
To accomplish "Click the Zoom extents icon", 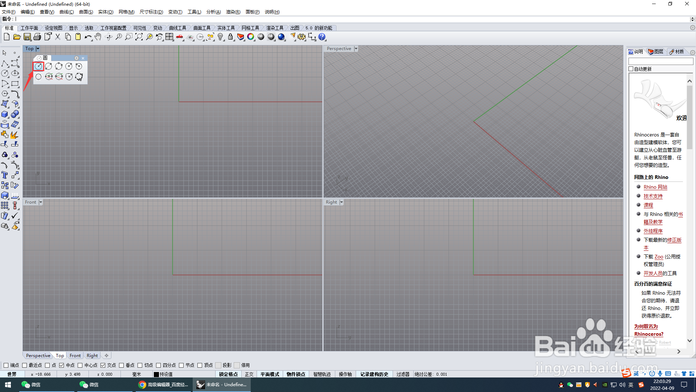I will tap(139, 37).
